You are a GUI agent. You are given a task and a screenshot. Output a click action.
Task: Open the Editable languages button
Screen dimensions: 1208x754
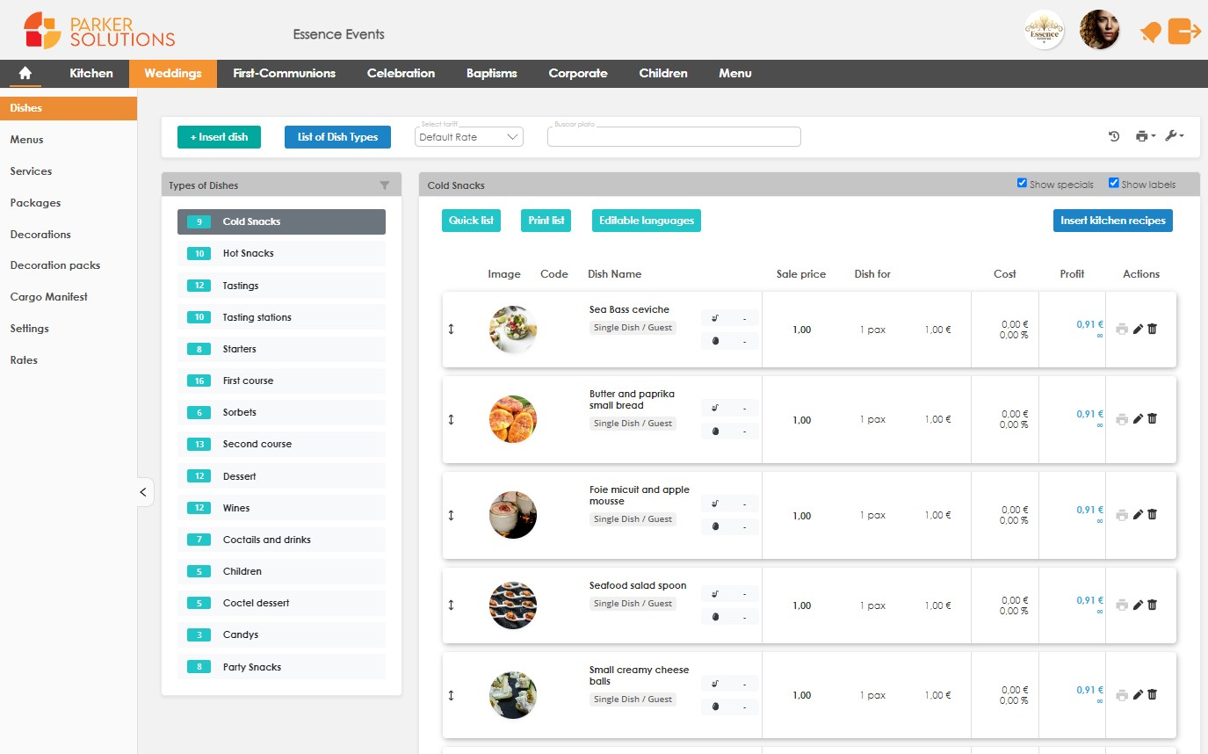(x=646, y=221)
